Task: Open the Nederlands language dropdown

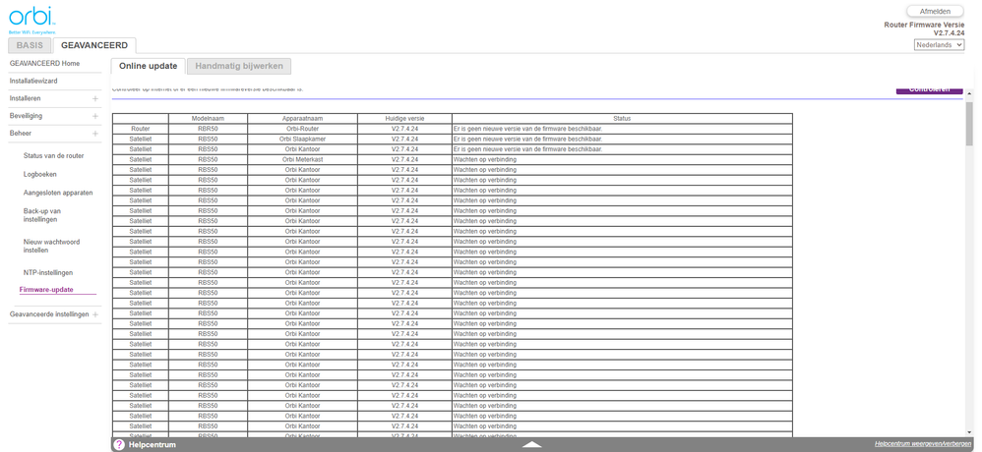Action: tap(939, 45)
